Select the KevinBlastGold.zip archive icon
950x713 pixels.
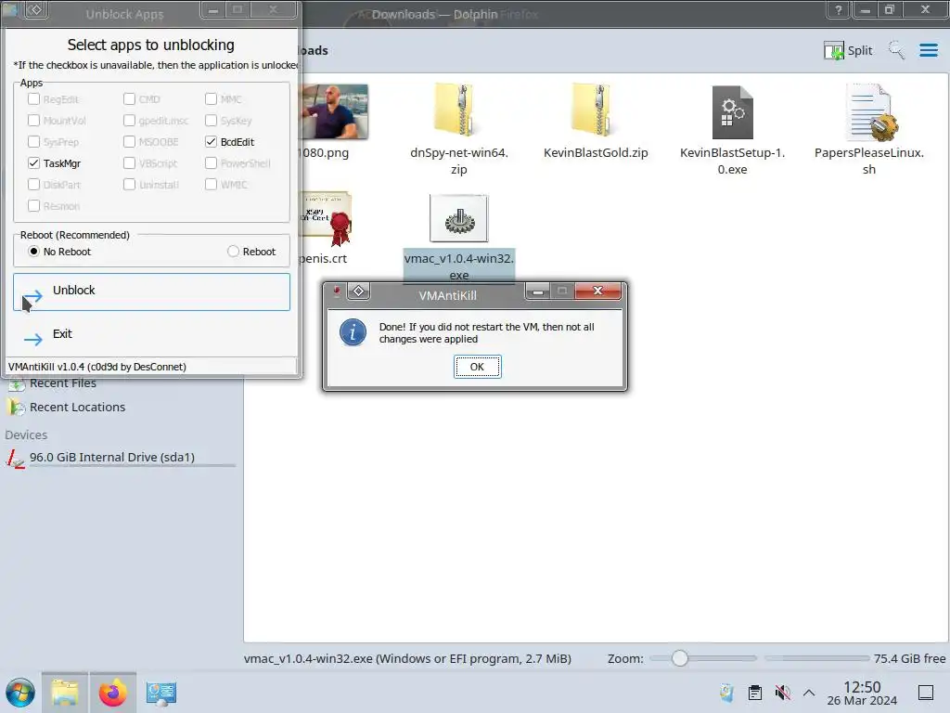click(x=596, y=111)
